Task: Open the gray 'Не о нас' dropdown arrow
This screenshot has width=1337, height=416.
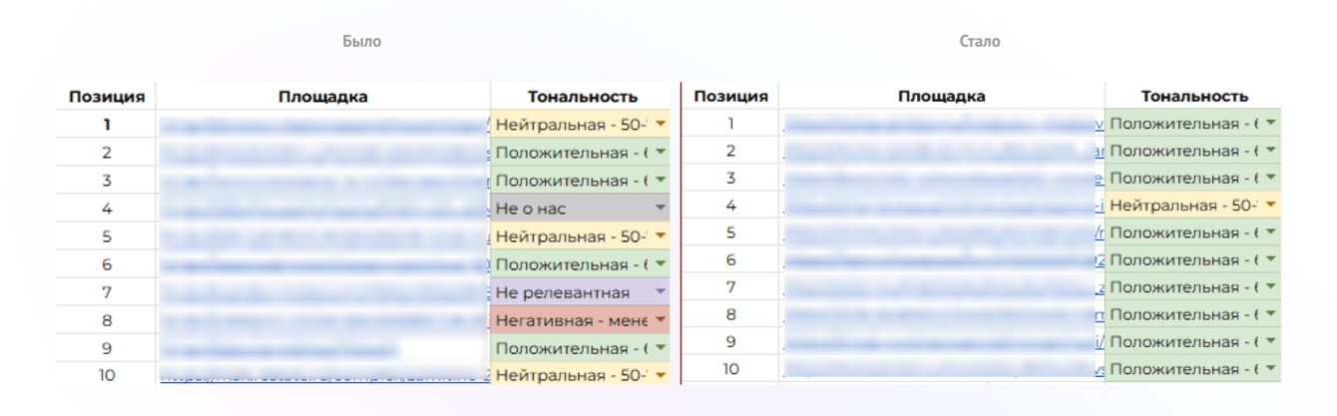Action: click(x=660, y=208)
